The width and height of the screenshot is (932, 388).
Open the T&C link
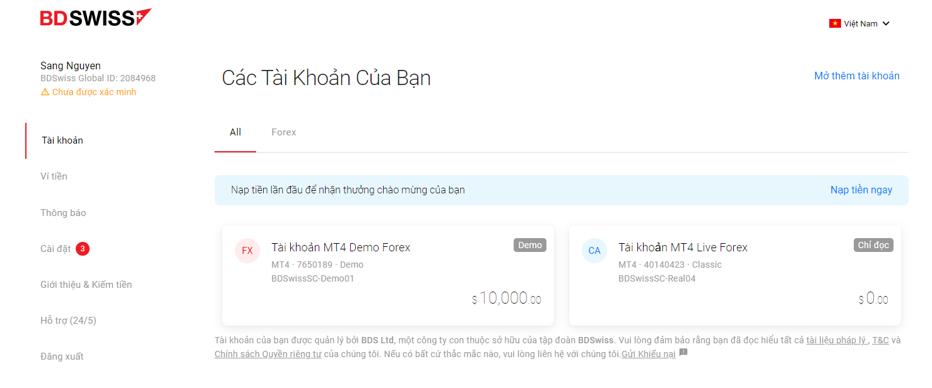880,341
